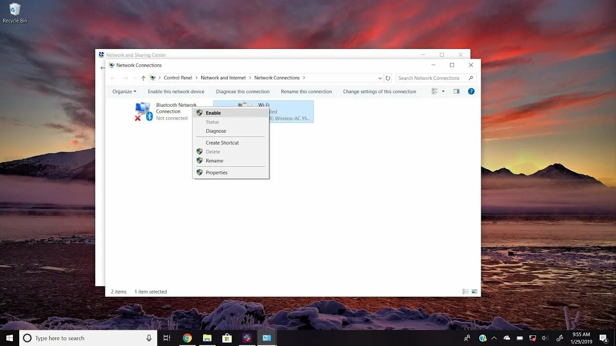Expand chevron after Control Panel breadcrumb
616x346 pixels.
pyautogui.click(x=196, y=78)
